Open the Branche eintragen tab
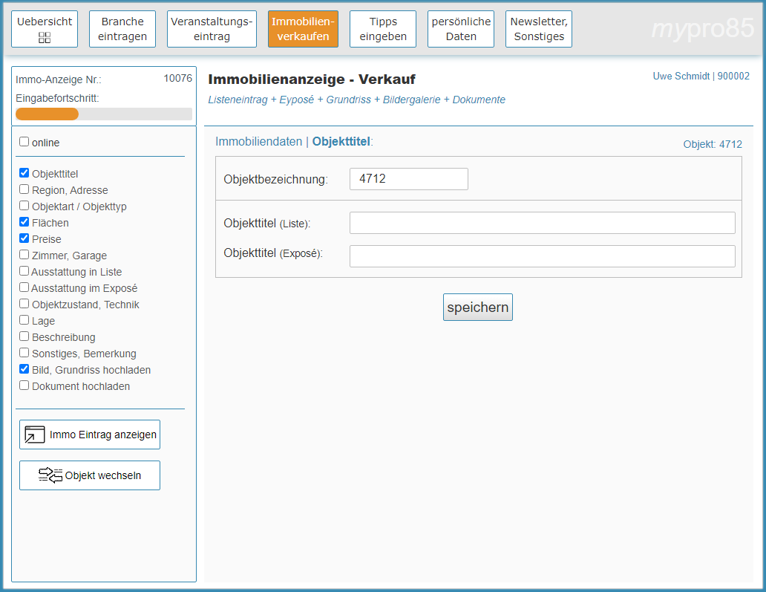The width and height of the screenshot is (766, 592). [x=122, y=29]
